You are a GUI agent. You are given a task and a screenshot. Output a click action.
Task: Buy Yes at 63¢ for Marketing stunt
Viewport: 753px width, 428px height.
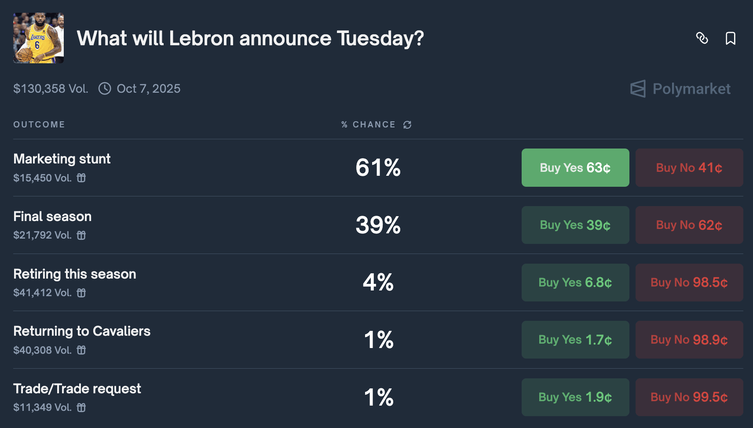click(575, 167)
